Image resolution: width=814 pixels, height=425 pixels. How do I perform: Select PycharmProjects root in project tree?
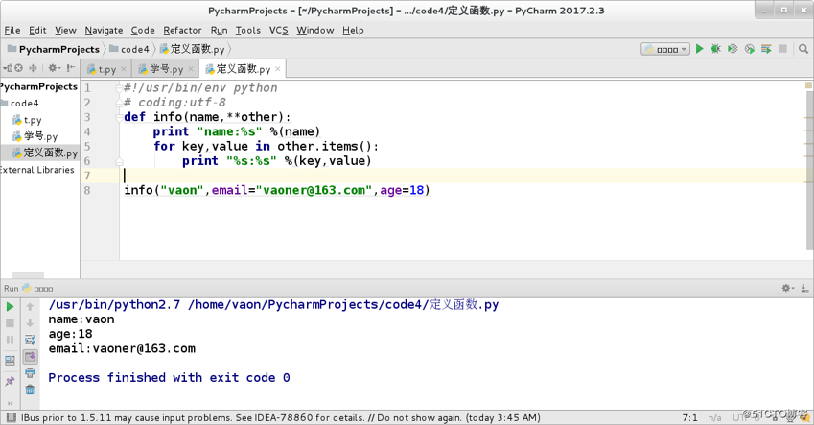(39, 86)
